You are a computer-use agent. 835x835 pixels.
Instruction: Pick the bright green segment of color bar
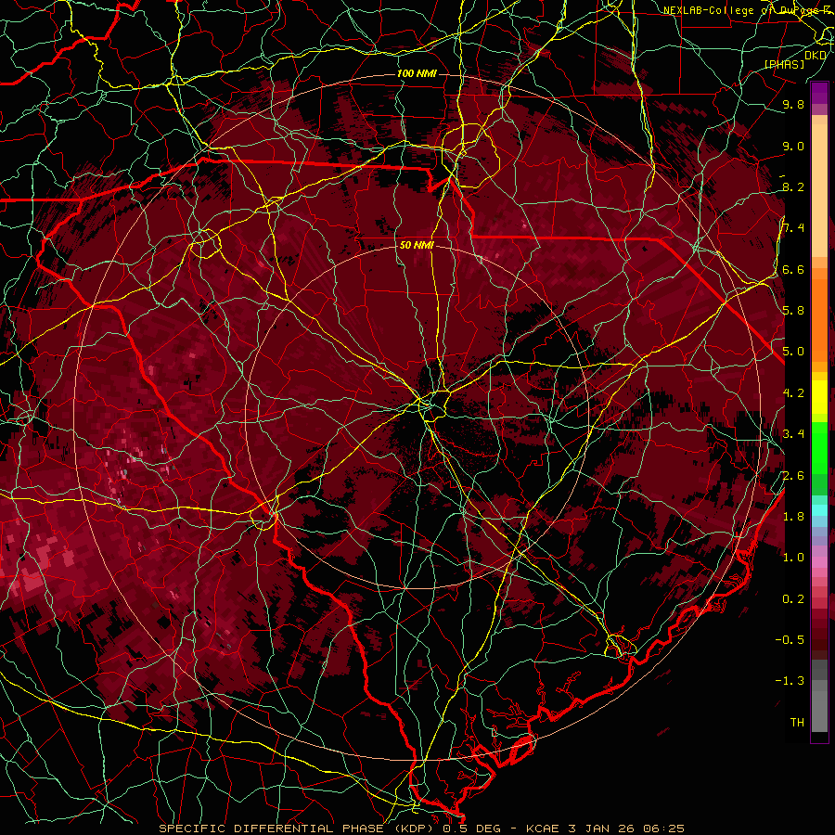pos(819,447)
